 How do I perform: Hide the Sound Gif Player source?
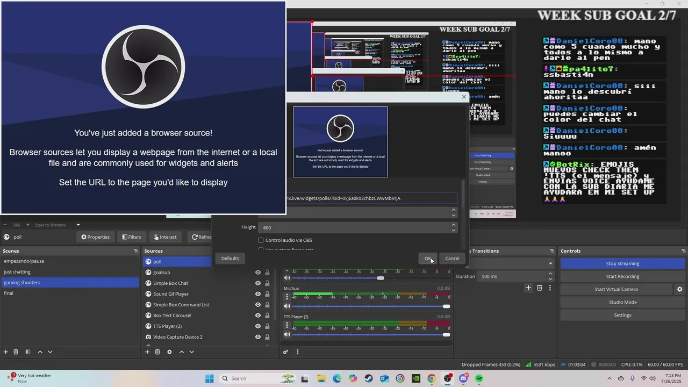(258, 294)
